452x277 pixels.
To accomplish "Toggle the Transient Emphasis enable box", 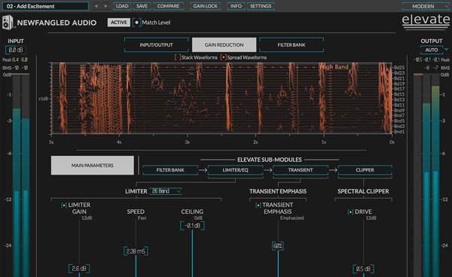I will tap(258, 205).
